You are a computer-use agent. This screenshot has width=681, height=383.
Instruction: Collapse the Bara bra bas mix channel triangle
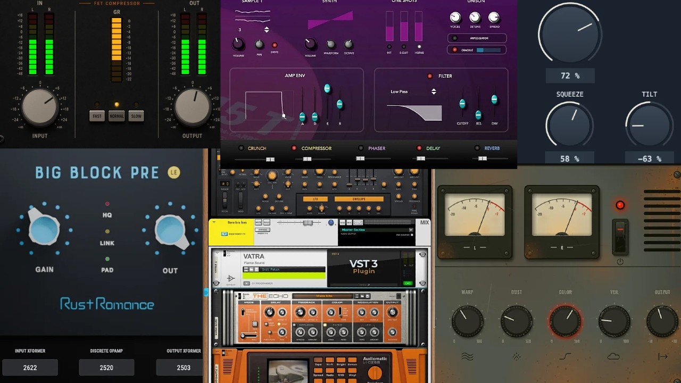coord(214,222)
